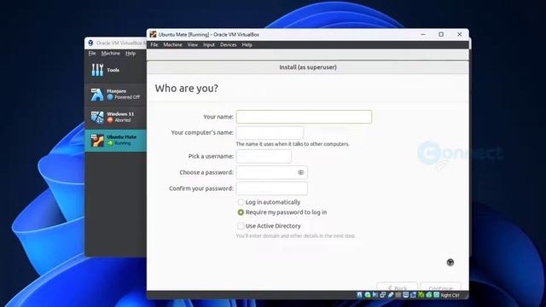Click the keyboard capture icon beside Right Ctrl
Viewport: 546px width, 307px height.
point(436,295)
